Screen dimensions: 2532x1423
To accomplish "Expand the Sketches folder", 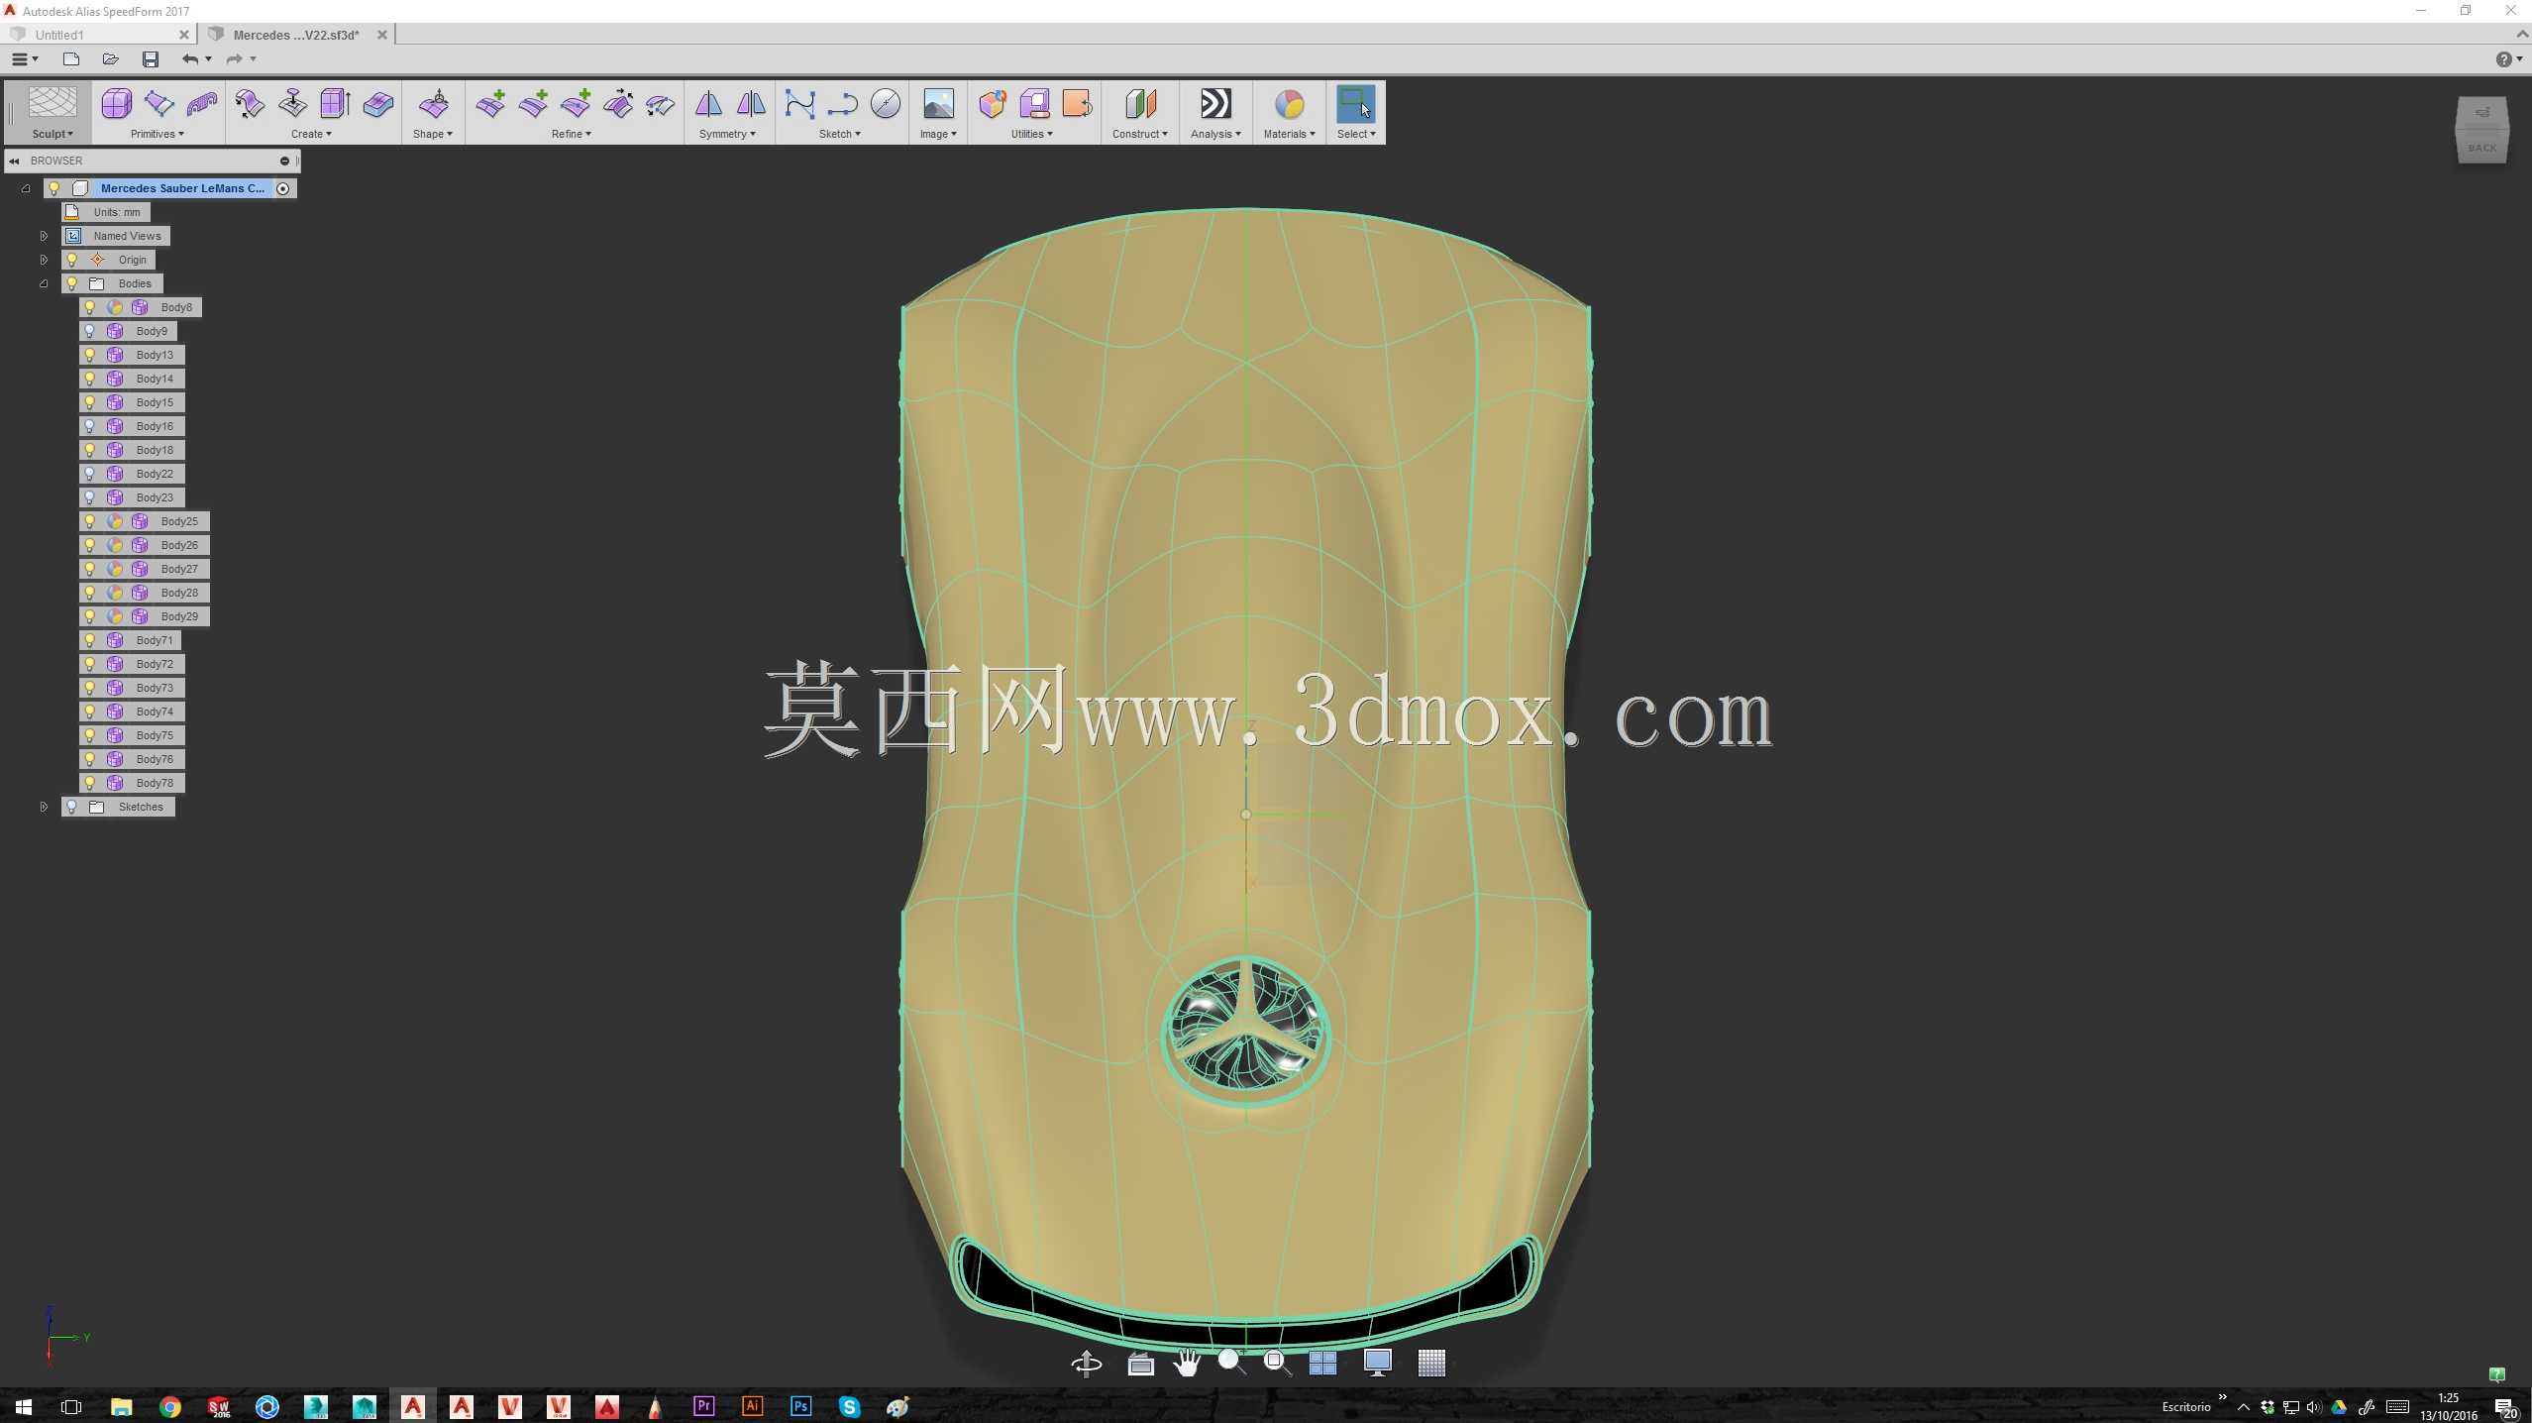I will 44,807.
